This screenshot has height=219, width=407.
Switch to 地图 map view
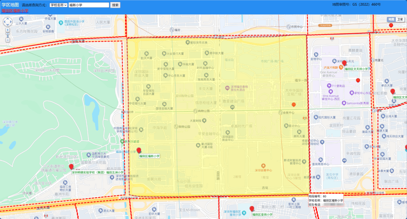(392, 19)
